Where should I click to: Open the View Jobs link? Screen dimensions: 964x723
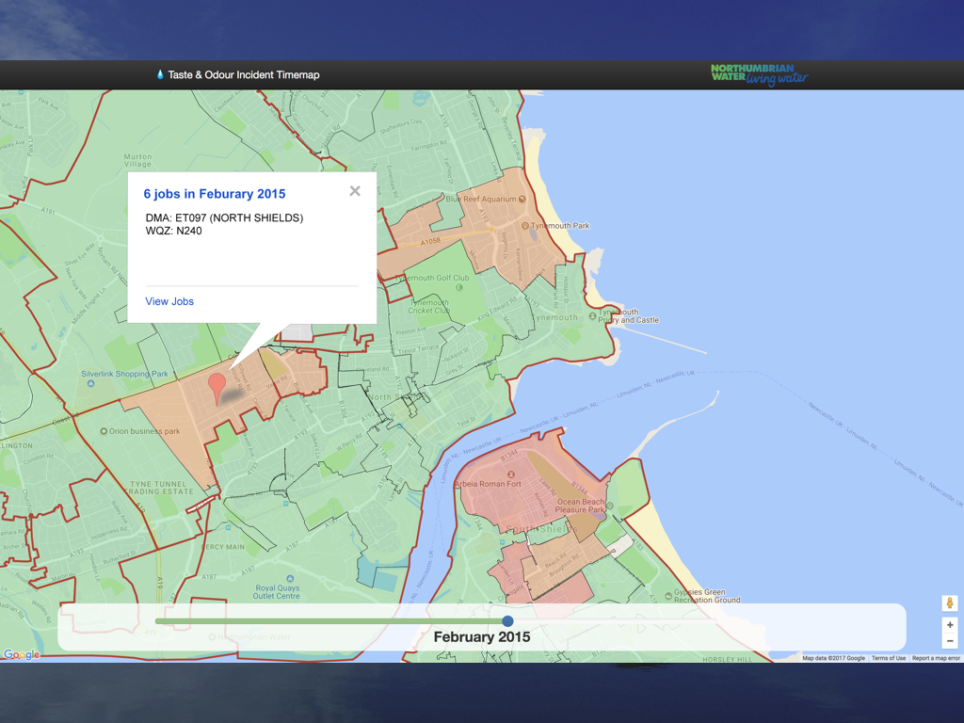pyautogui.click(x=169, y=301)
